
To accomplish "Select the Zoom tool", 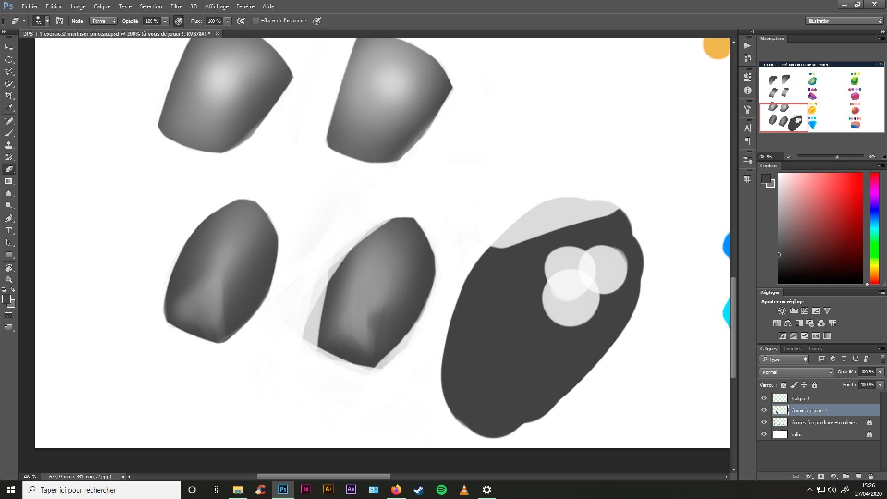I will (9, 280).
